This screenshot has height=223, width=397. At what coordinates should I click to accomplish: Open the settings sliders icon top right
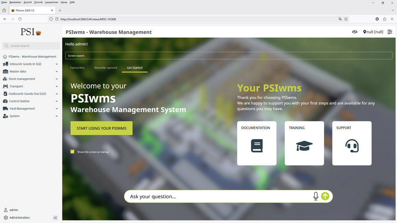(x=390, y=32)
